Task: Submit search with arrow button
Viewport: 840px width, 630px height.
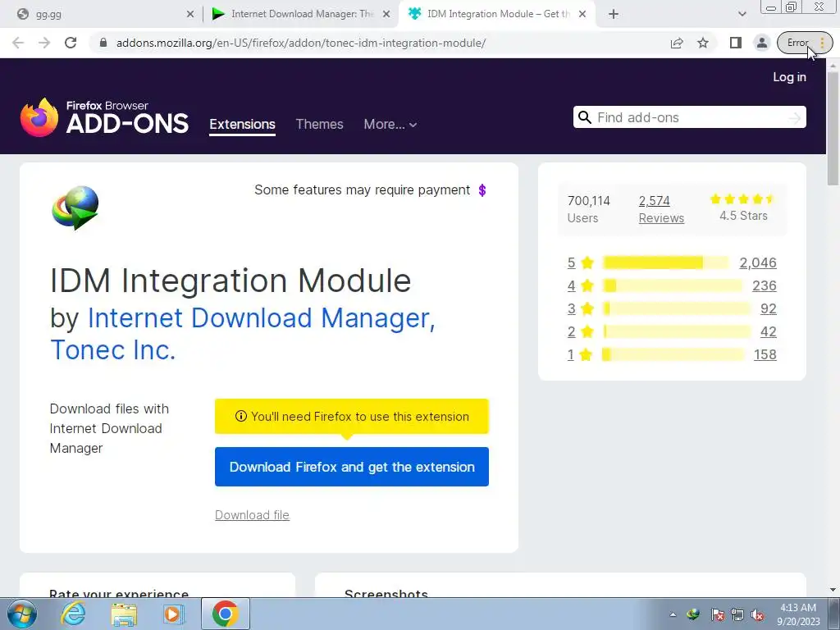Action: point(794,118)
